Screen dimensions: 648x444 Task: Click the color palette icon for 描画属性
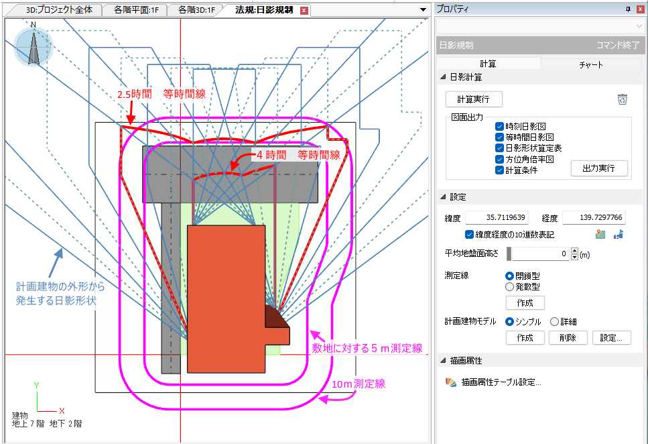click(x=450, y=382)
